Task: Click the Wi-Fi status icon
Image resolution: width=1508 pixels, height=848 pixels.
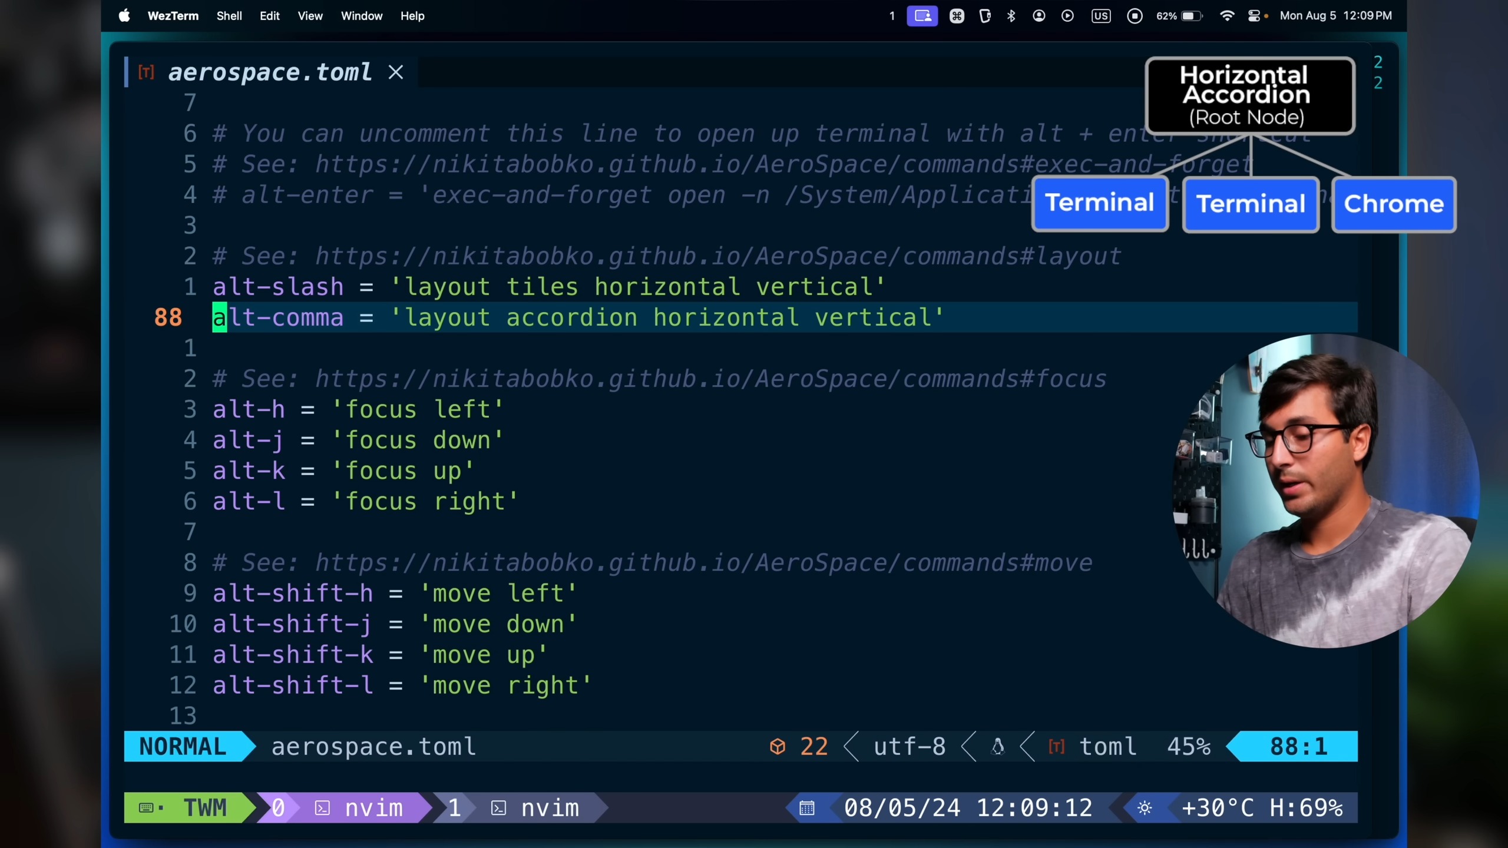Action: 1226,16
